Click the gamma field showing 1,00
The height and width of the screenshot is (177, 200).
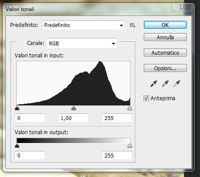[x=73, y=118]
